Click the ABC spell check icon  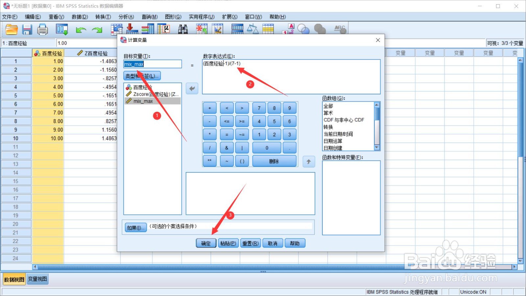point(340,30)
